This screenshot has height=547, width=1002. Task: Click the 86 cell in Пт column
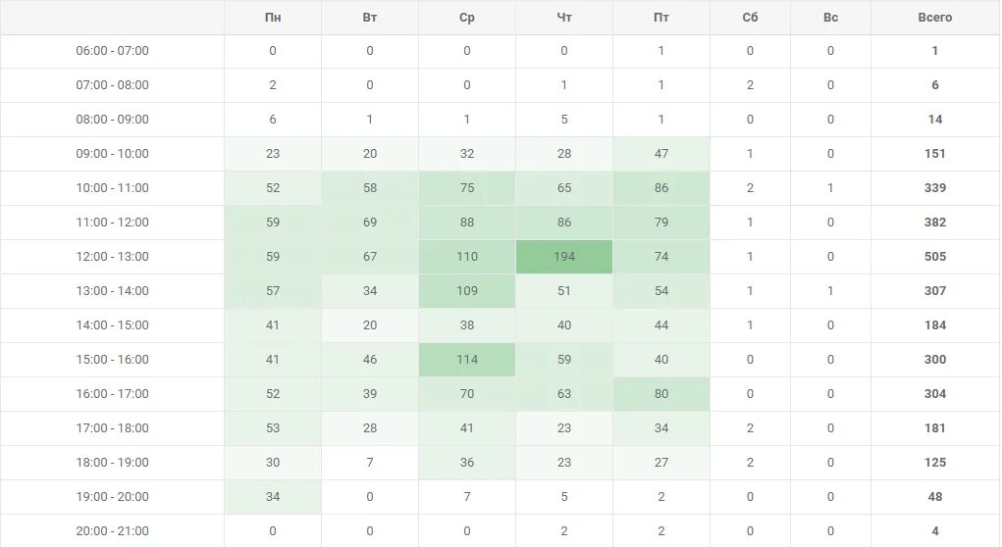661,188
